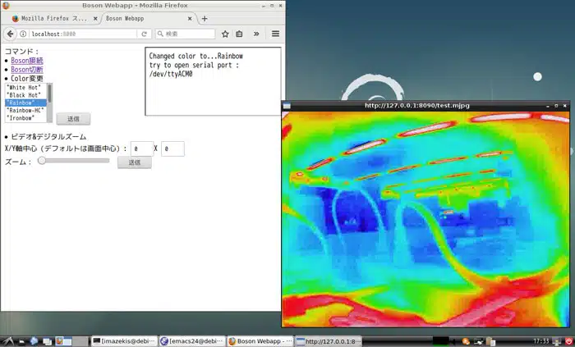Screen dimensions: 575x347
Task: Expand the toolbar overflow chevron
Action: pyautogui.click(x=256, y=34)
